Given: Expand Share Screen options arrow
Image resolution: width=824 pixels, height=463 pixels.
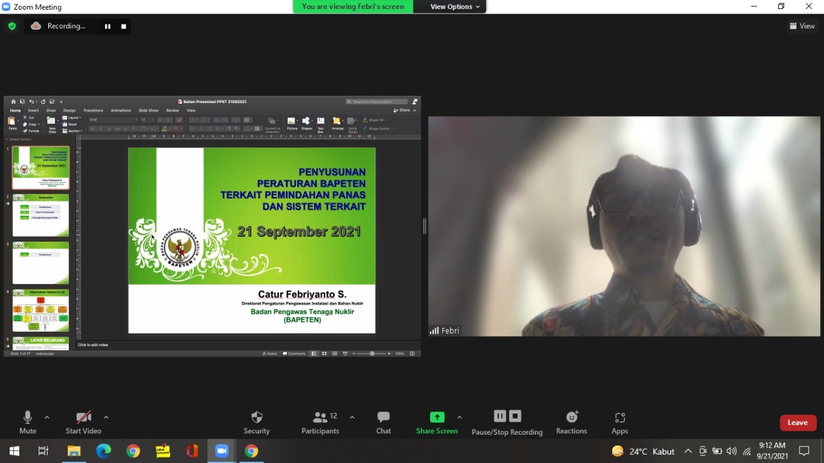Looking at the screenshot, I should coord(459,417).
